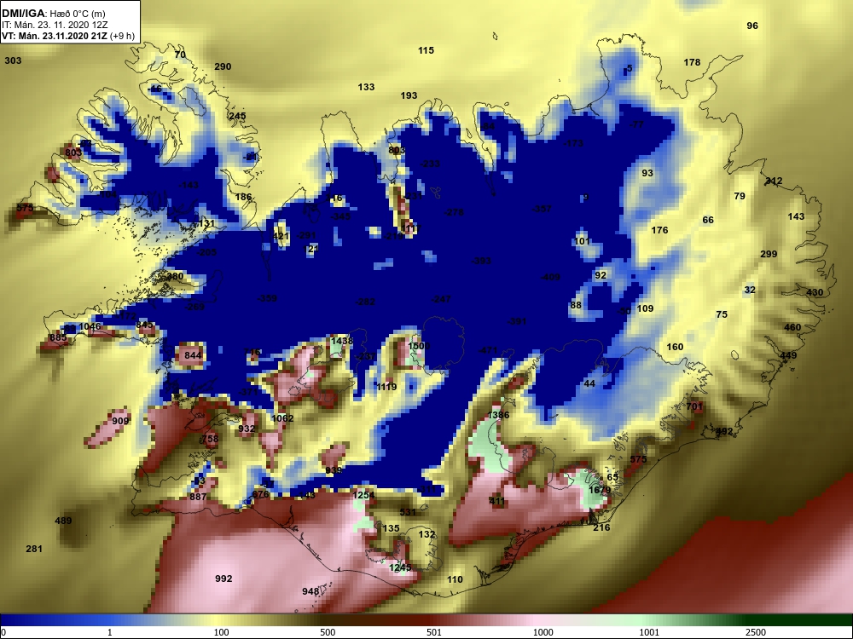The width and height of the screenshot is (853, 639).
Task: Click the legend label 1000
Action: [x=543, y=632]
